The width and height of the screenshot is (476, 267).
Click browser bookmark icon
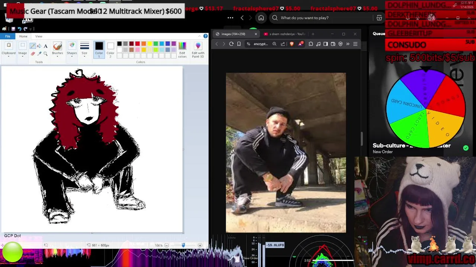click(x=239, y=44)
